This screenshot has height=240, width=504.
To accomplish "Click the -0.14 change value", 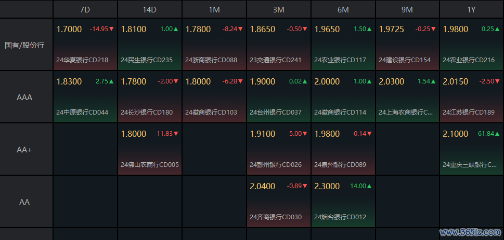I will [358, 134].
